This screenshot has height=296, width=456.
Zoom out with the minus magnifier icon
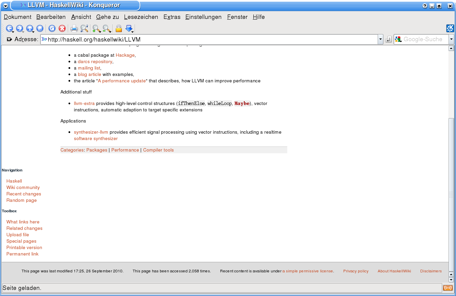107,29
